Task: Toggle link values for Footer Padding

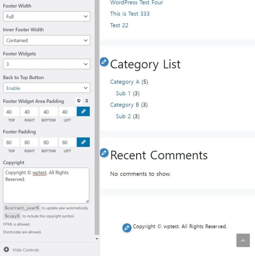Action: [x=83, y=142]
